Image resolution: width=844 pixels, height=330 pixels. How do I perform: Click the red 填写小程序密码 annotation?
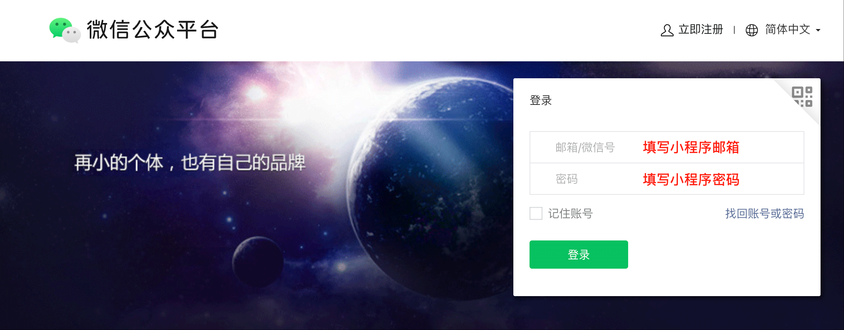[x=691, y=179]
